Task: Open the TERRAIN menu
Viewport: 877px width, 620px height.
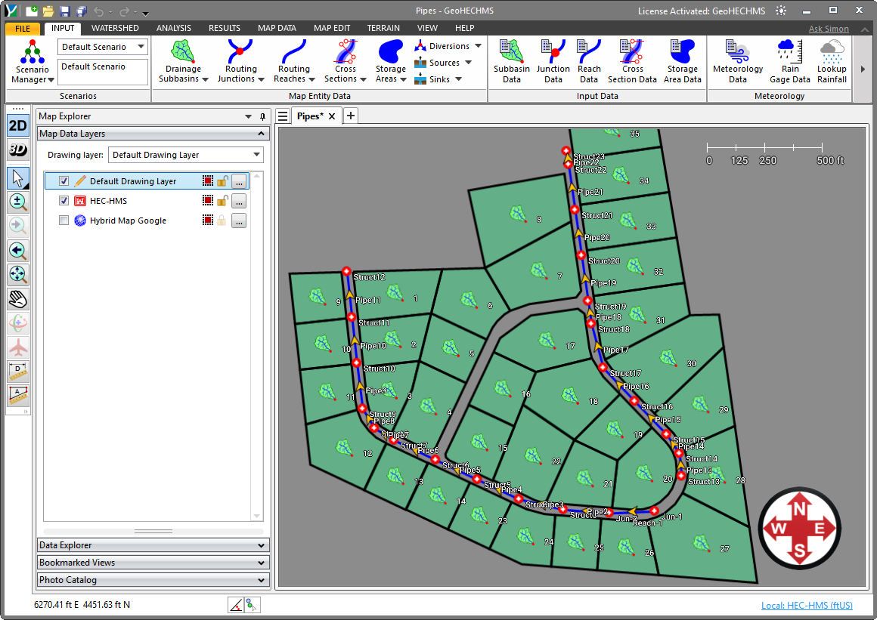Action: coord(383,28)
